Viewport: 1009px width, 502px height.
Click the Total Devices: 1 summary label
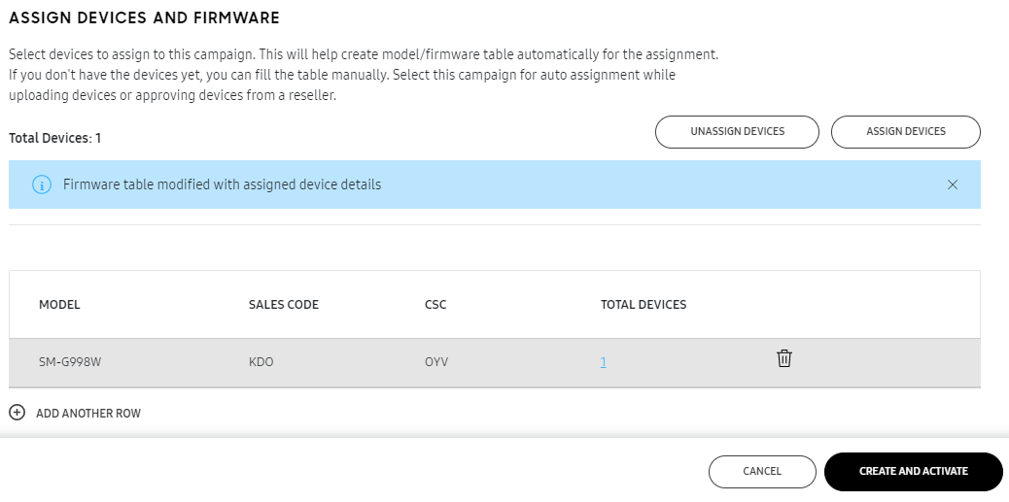(x=54, y=138)
